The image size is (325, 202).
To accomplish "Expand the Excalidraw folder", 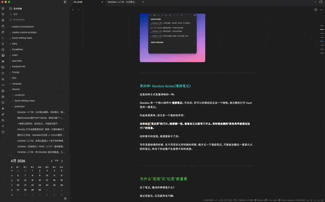I will point(17,49).
